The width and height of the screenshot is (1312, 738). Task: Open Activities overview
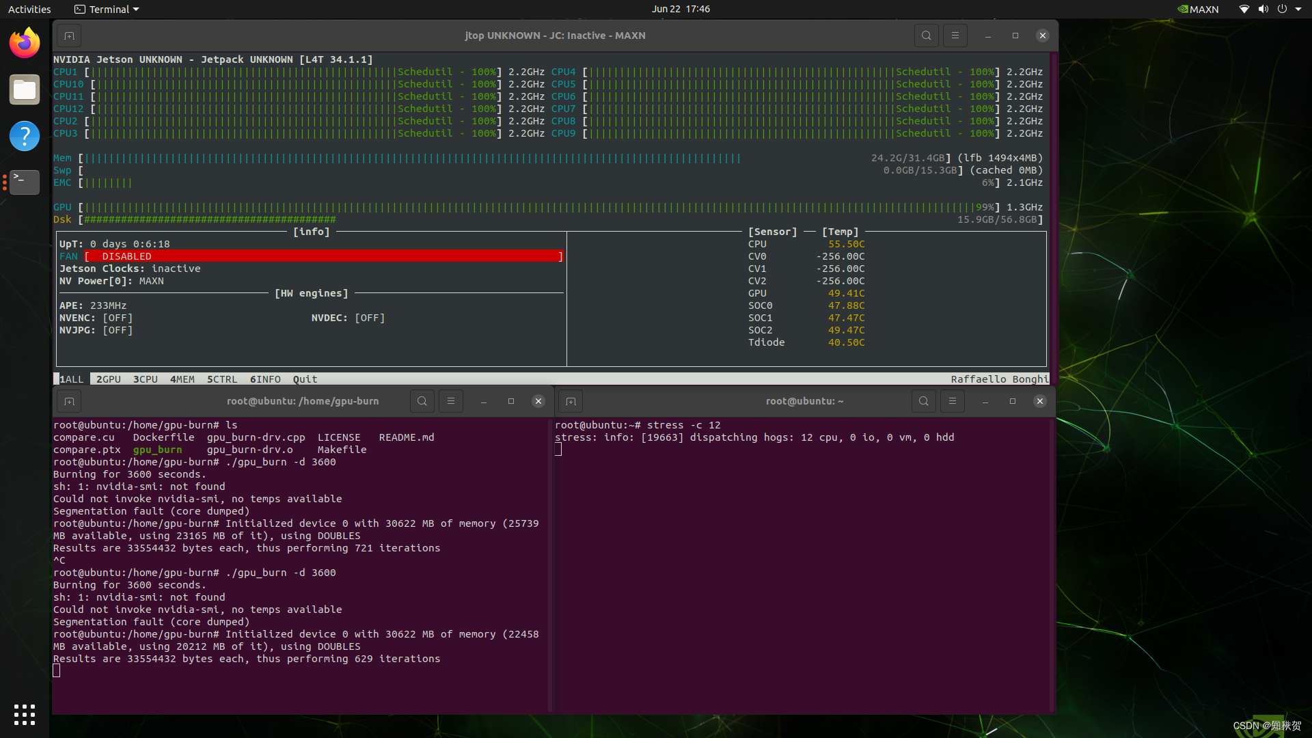(29, 10)
